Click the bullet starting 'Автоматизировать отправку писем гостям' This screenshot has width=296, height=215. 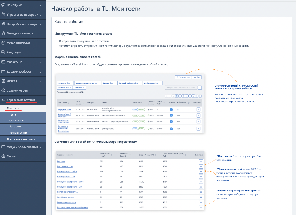pos(155,46)
